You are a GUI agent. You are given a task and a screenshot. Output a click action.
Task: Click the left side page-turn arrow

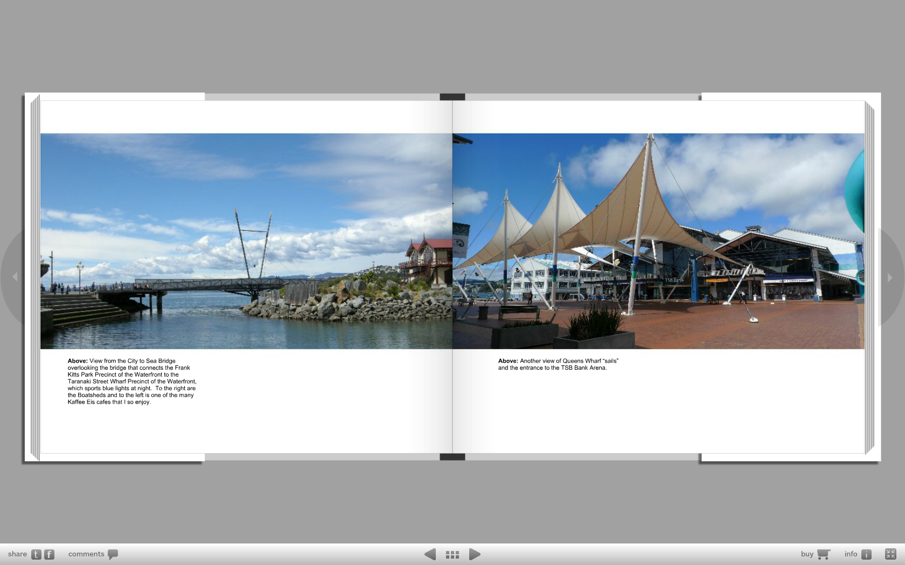point(15,277)
